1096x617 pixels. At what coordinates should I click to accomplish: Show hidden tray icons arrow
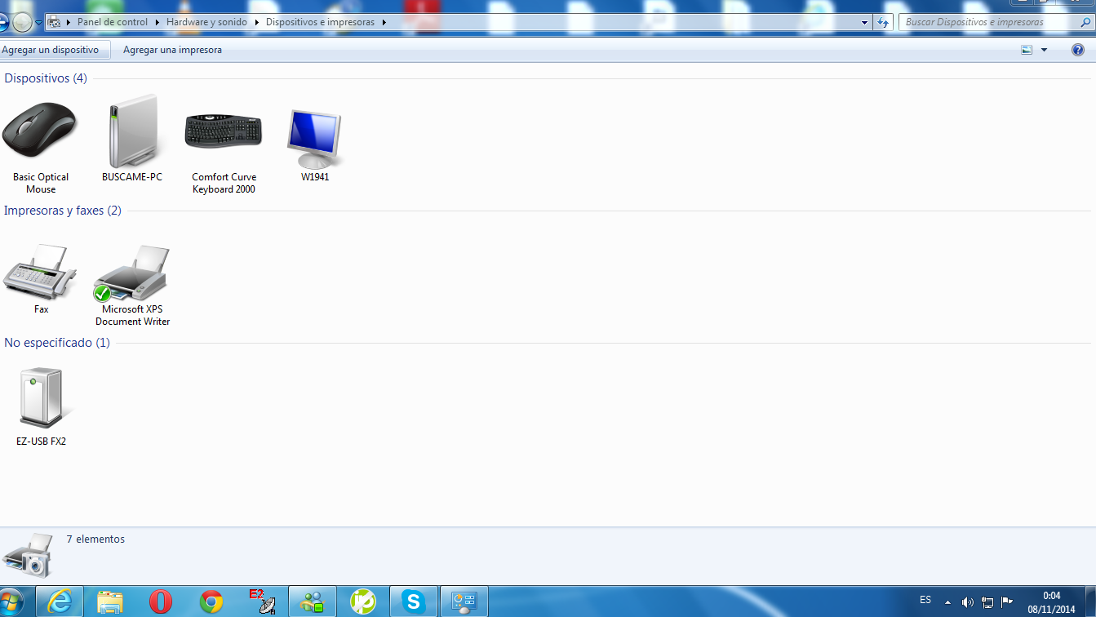click(947, 602)
